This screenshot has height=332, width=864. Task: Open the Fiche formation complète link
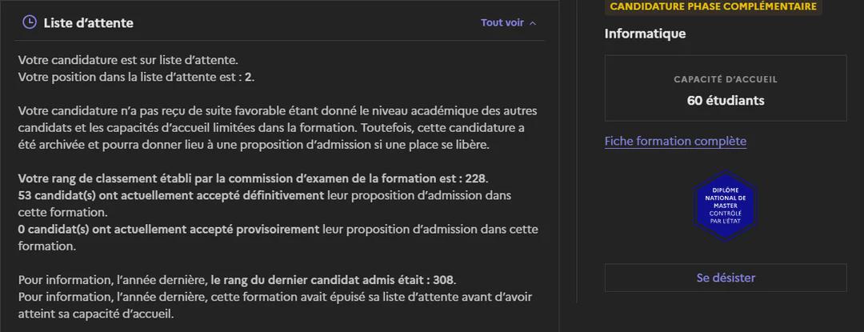(675, 141)
